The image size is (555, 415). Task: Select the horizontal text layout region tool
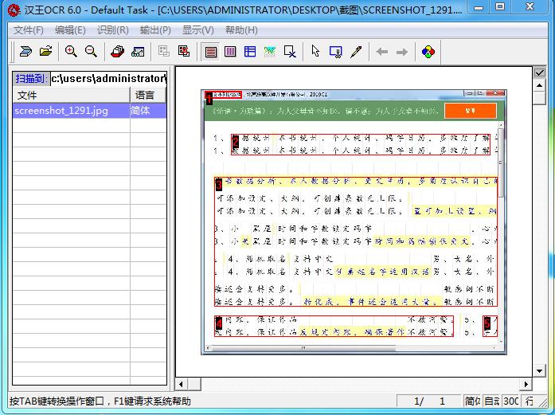[x=211, y=52]
